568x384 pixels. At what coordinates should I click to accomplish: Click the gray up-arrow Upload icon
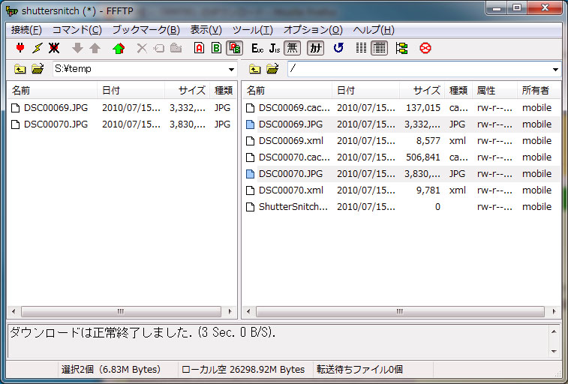click(95, 48)
